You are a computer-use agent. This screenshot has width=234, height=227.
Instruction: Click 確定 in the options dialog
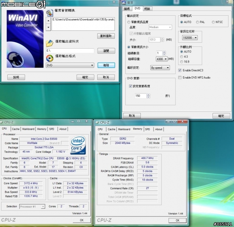point(221,116)
